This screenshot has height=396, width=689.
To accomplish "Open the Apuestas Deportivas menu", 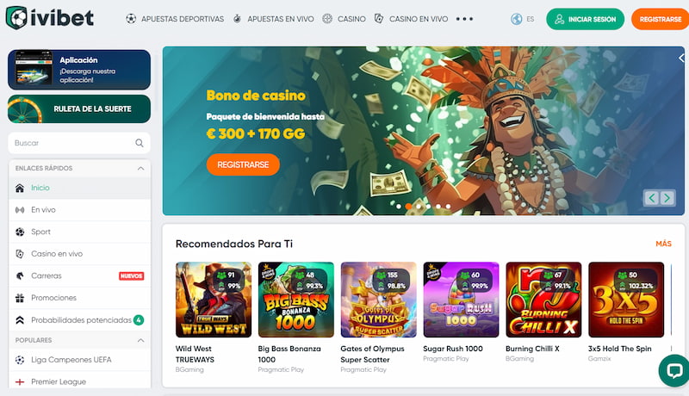I will tap(175, 19).
